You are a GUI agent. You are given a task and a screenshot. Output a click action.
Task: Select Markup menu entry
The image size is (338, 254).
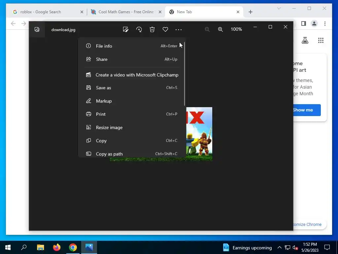click(131, 101)
